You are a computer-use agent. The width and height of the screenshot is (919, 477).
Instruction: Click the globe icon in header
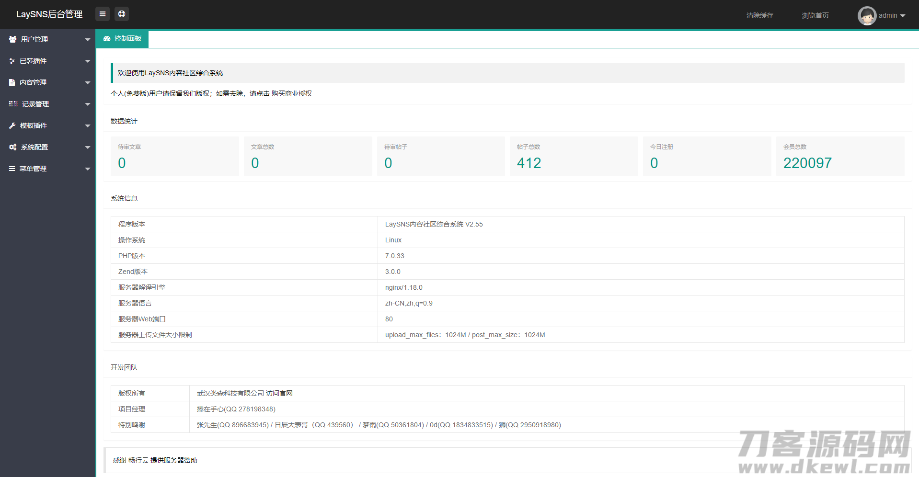(122, 14)
